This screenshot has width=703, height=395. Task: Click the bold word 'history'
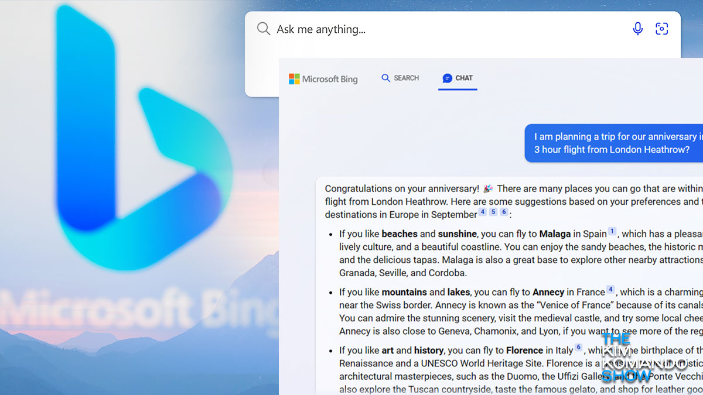(429, 350)
